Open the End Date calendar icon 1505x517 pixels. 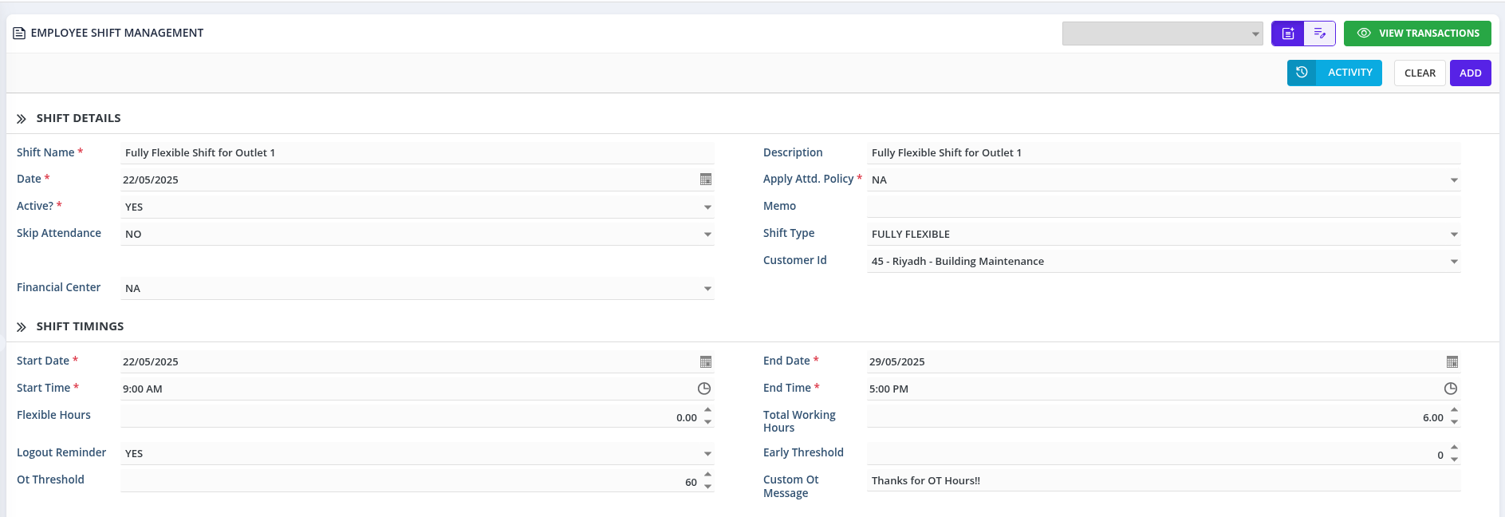pos(1452,362)
